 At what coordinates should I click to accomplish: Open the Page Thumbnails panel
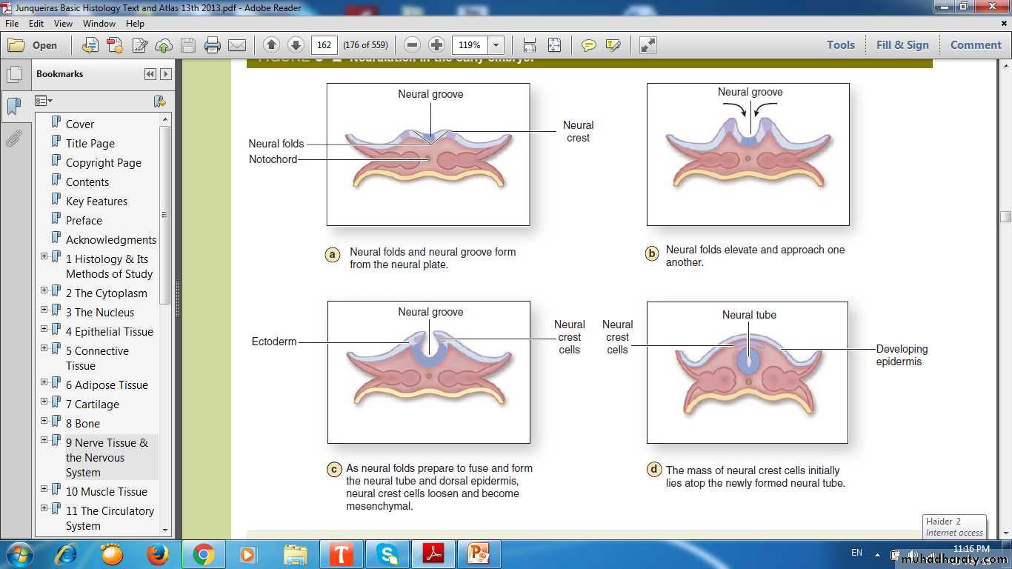pyautogui.click(x=14, y=75)
